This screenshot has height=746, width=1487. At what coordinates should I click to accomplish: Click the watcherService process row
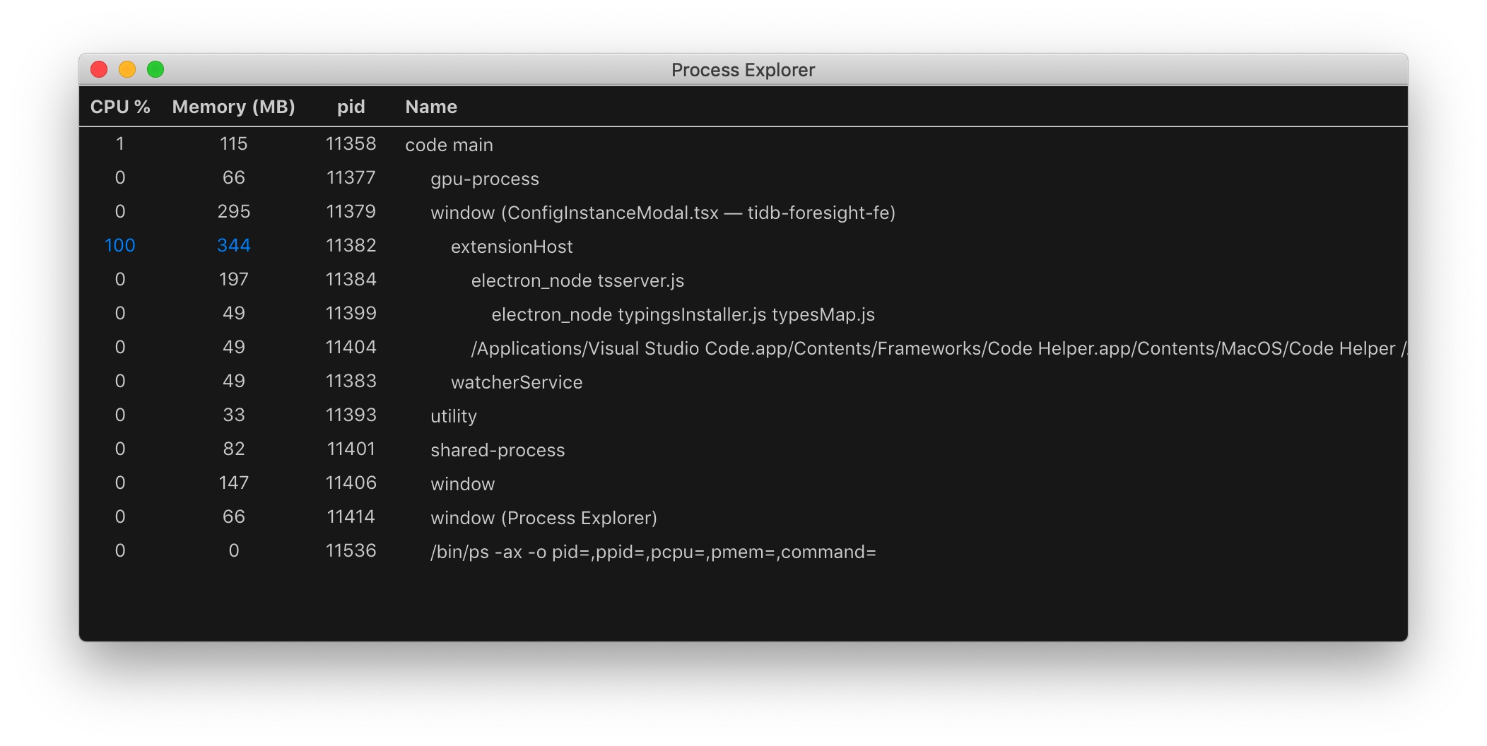pyautogui.click(x=516, y=381)
